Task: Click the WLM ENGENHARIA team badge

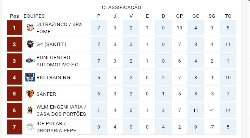Action: (x=30, y=110)
